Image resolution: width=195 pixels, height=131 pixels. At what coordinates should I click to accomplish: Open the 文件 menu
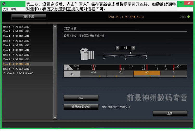click(x=6, y=9)
